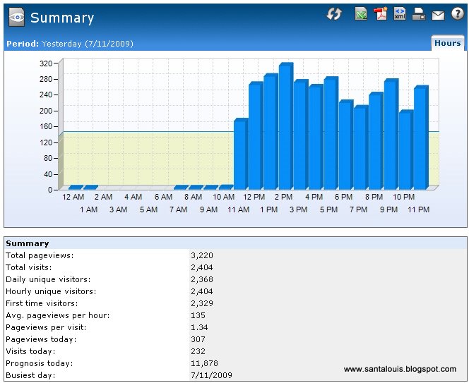
Task: Click the eye icon beside Summary title
Action: 16,18
